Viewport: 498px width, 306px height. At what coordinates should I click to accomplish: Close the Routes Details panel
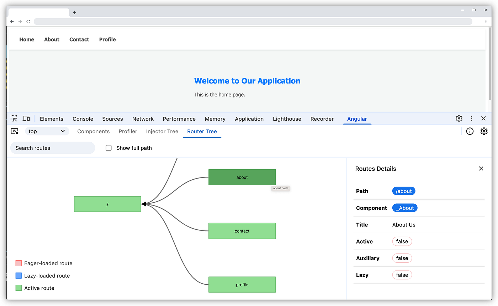[x=481, y=169]
